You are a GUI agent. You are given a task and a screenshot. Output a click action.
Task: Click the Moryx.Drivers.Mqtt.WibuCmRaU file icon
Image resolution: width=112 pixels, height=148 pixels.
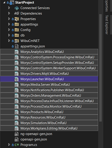[16, 74]
